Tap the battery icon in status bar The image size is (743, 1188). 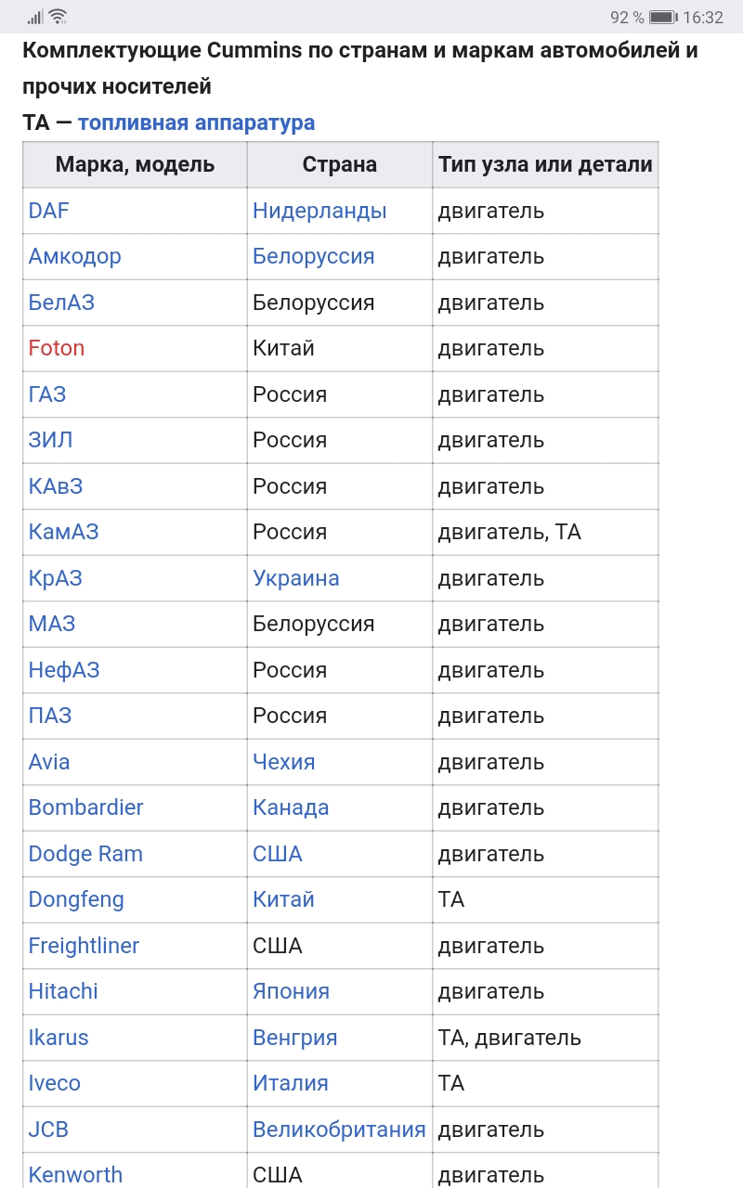pos(663,18)
